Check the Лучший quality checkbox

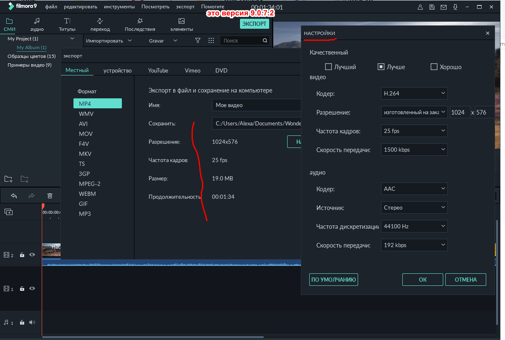tap(328, 67)
